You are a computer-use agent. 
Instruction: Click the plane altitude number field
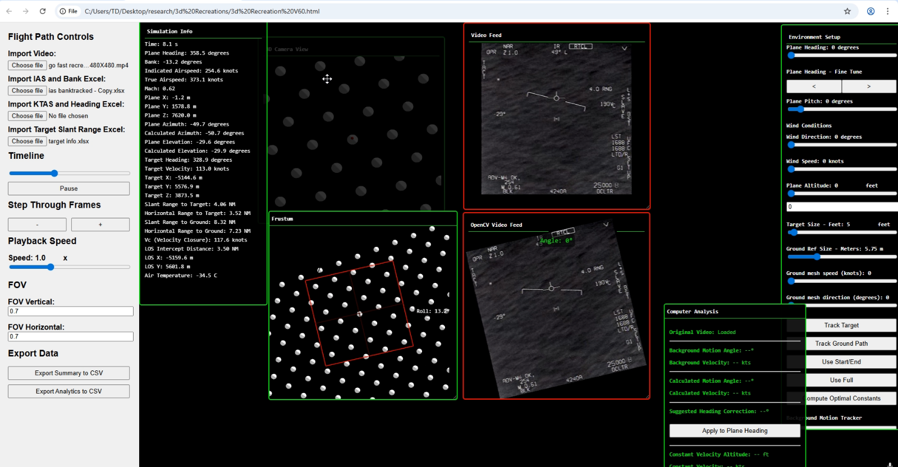(842, 207)
